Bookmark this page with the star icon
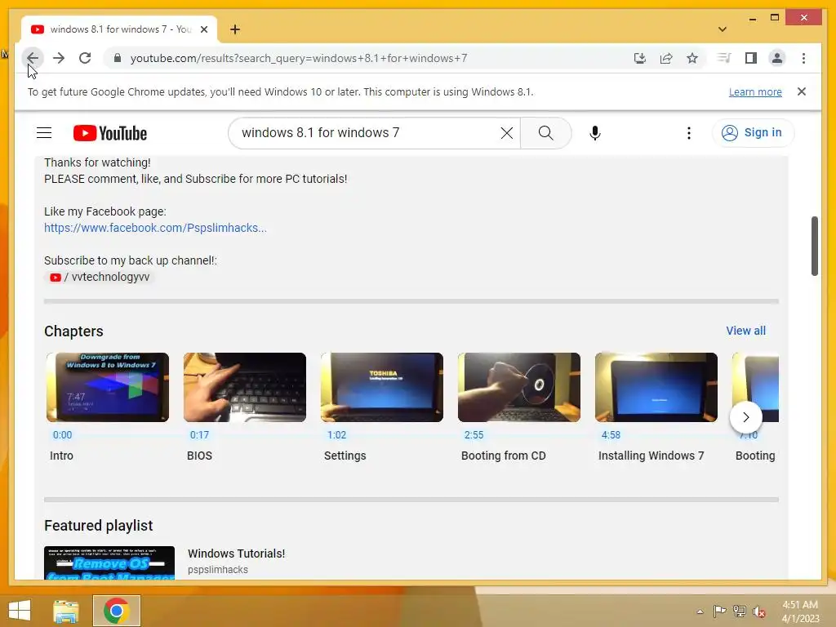 692,58
